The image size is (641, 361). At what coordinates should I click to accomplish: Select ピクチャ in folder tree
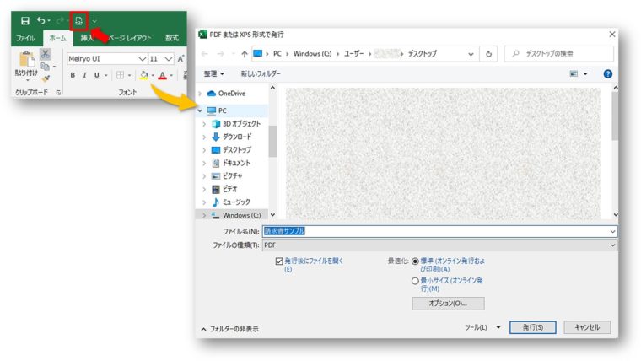[233, 176]
